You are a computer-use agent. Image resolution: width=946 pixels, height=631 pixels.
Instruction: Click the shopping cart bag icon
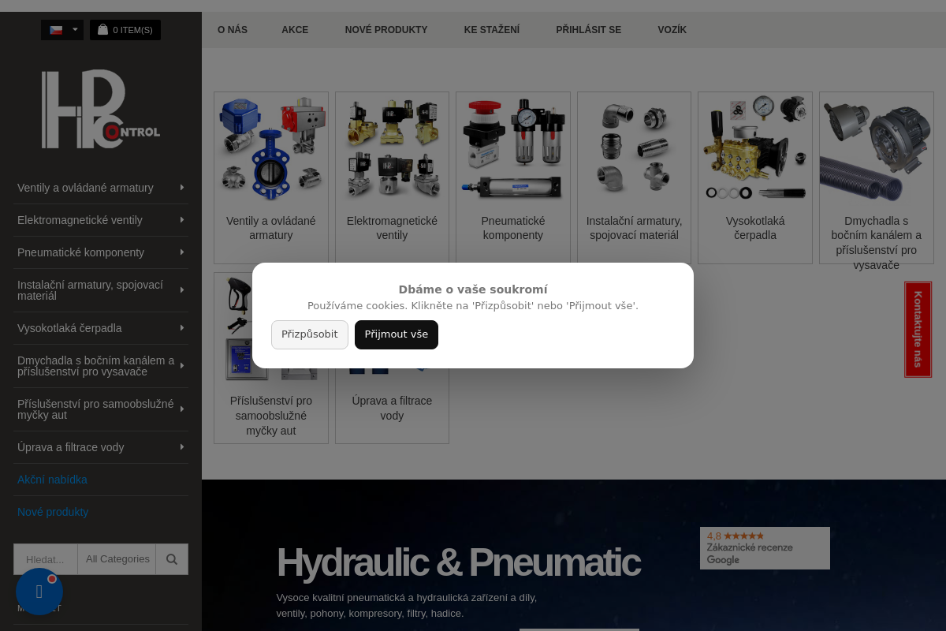pos(102,30)
